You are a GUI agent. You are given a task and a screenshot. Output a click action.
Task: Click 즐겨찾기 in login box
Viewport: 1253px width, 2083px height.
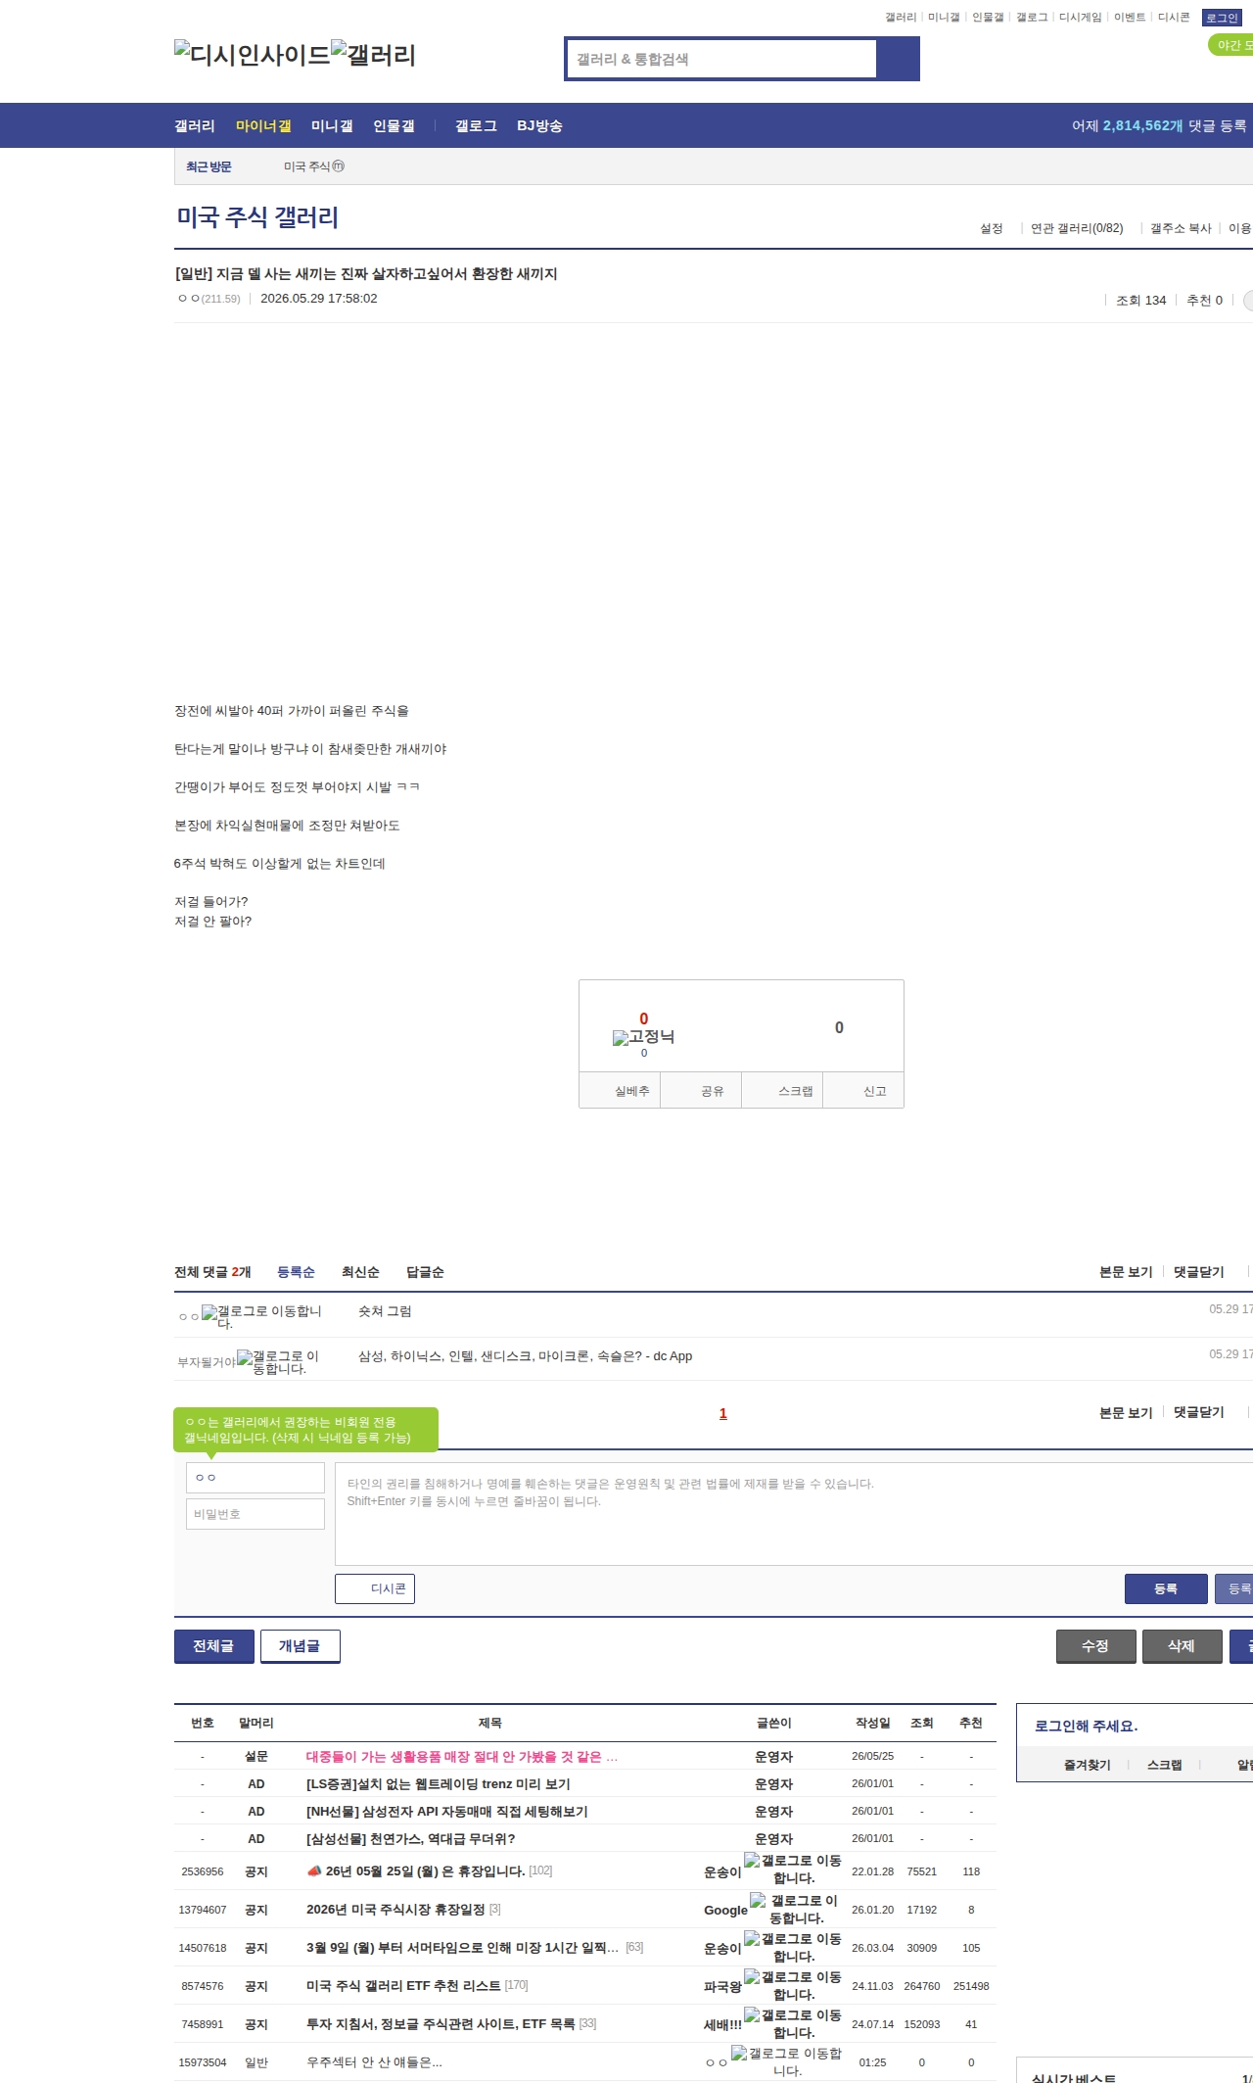[1088, 1764]
